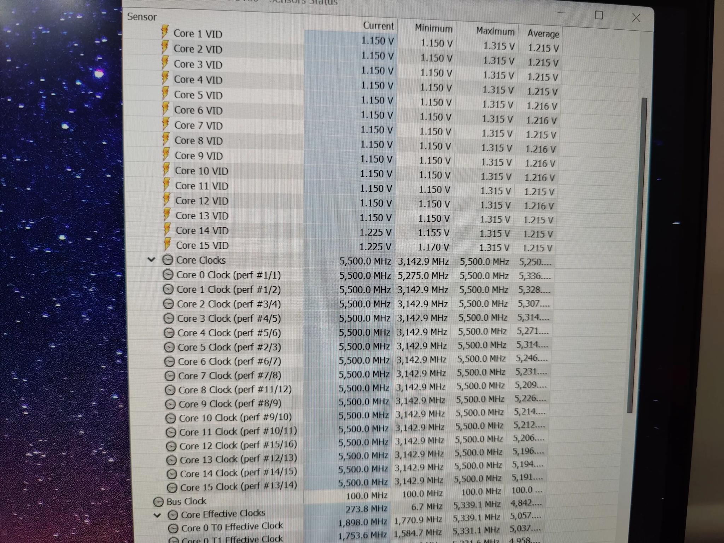Click the clock icon beside Core 5 Clock

[169, 347]
